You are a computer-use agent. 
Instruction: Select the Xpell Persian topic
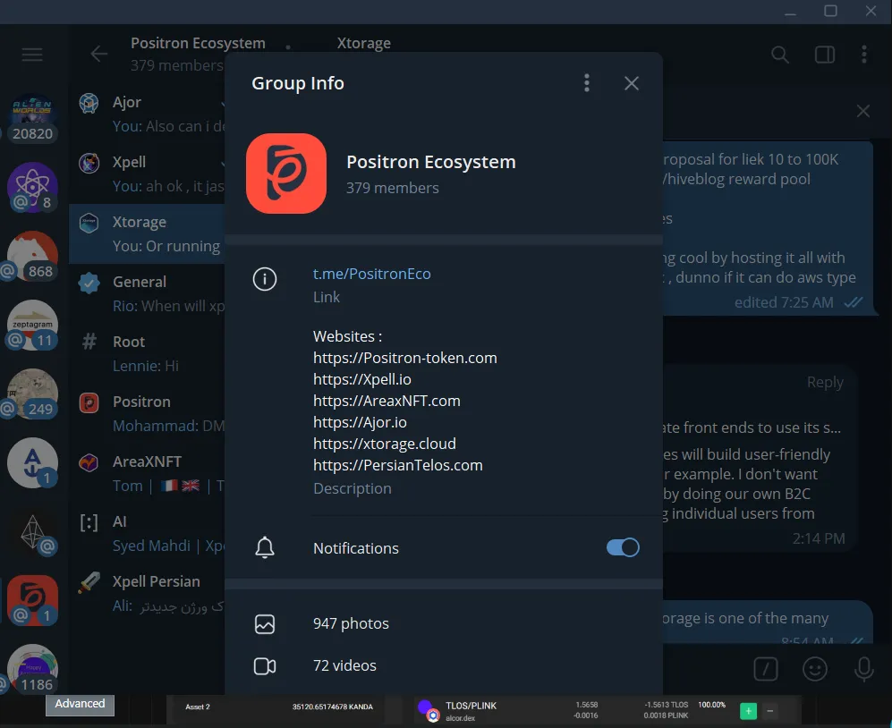point(147,593)
